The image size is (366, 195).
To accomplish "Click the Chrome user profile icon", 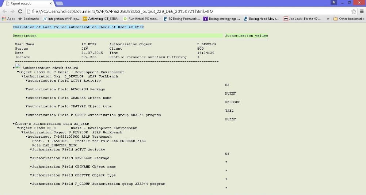I will coord(334,2).
